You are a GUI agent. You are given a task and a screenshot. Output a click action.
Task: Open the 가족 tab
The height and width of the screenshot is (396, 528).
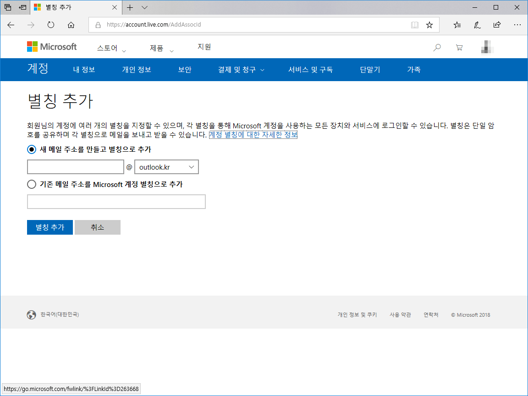pos(414,70)
